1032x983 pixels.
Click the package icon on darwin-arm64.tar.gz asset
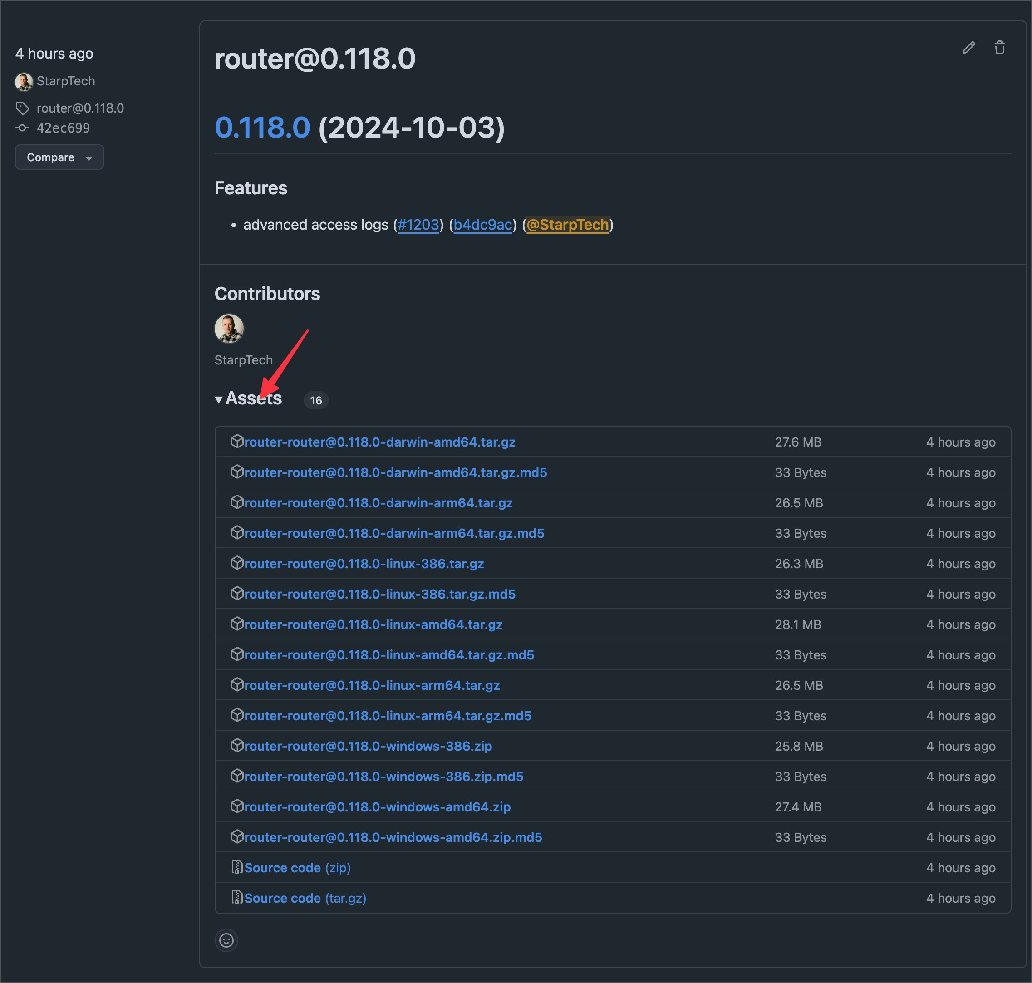[x=238, y=502]
